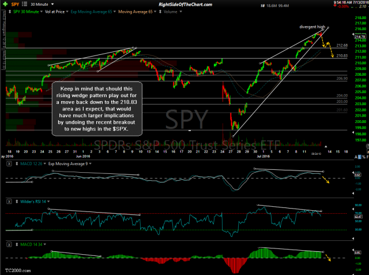The width and height of the screenshot is (369, 275).
Task: Select the rising wedge note text box
Action: [x=97, y=109]
